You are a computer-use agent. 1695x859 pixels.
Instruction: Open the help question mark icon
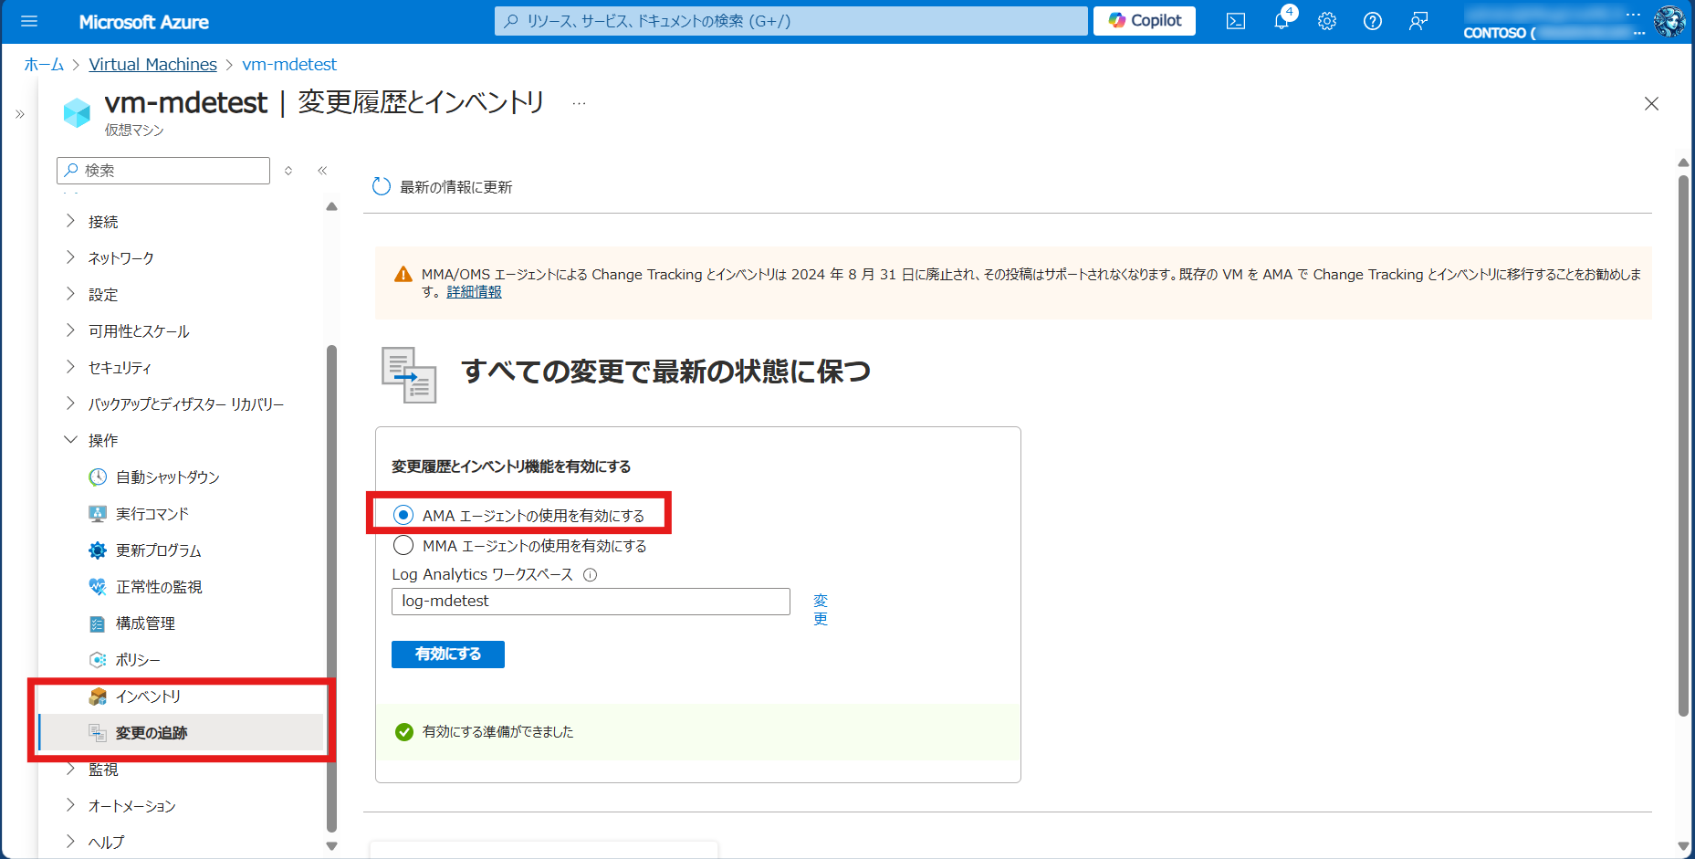click(1373, 21)
